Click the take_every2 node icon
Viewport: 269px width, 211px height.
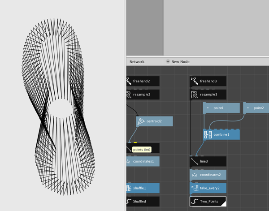195,188
